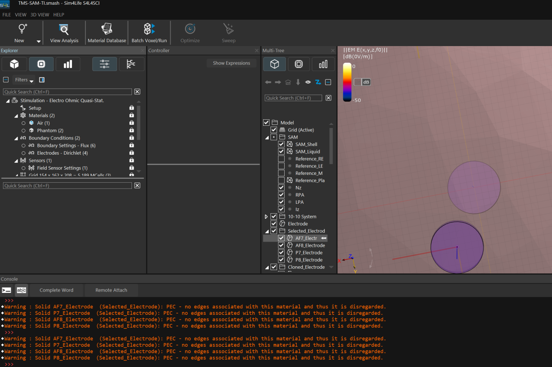Image resolution: width=552 pixels, height=367 pixels.
Task: Open the View Analysis toolbar button
Action: pos(64,33)
